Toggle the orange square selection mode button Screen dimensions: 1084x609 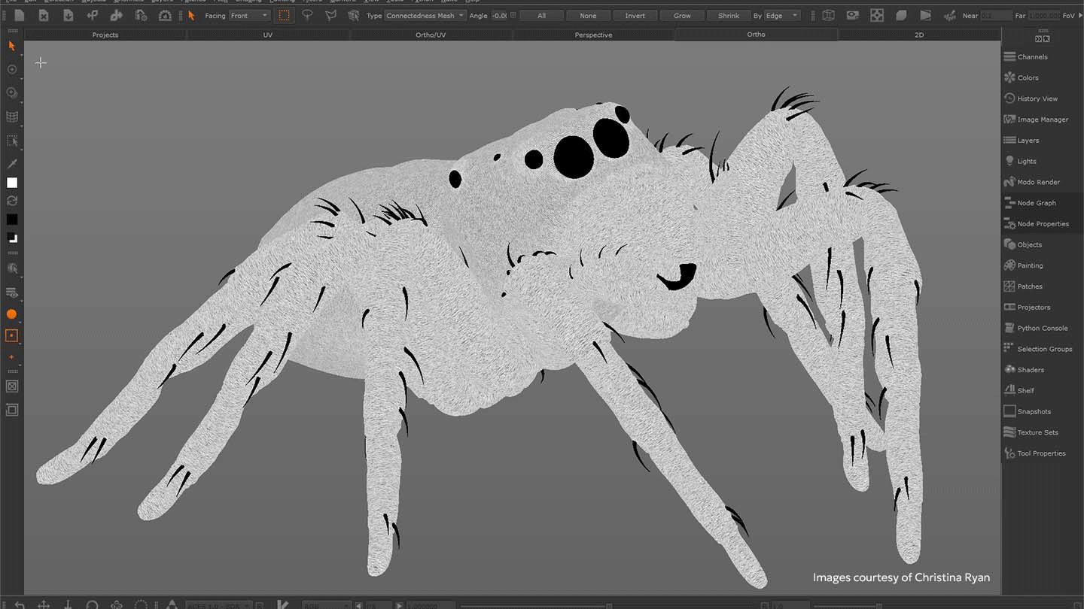point(12,335)
